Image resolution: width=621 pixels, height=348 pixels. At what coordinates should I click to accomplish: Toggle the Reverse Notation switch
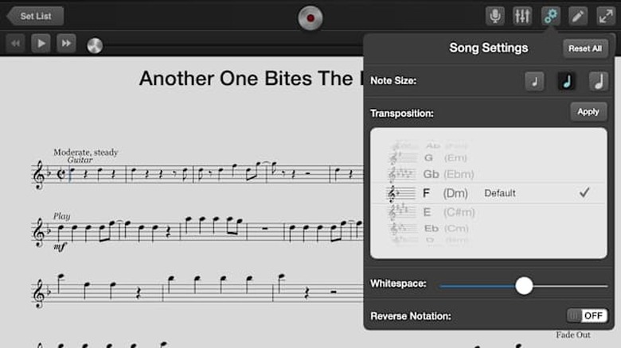coord(587,316)
